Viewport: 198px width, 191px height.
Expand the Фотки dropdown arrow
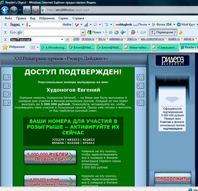(x=174, y=25)
